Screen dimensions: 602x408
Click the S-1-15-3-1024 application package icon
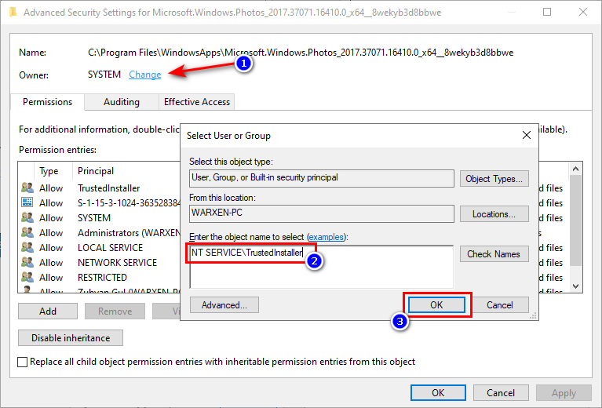(27, 203)
